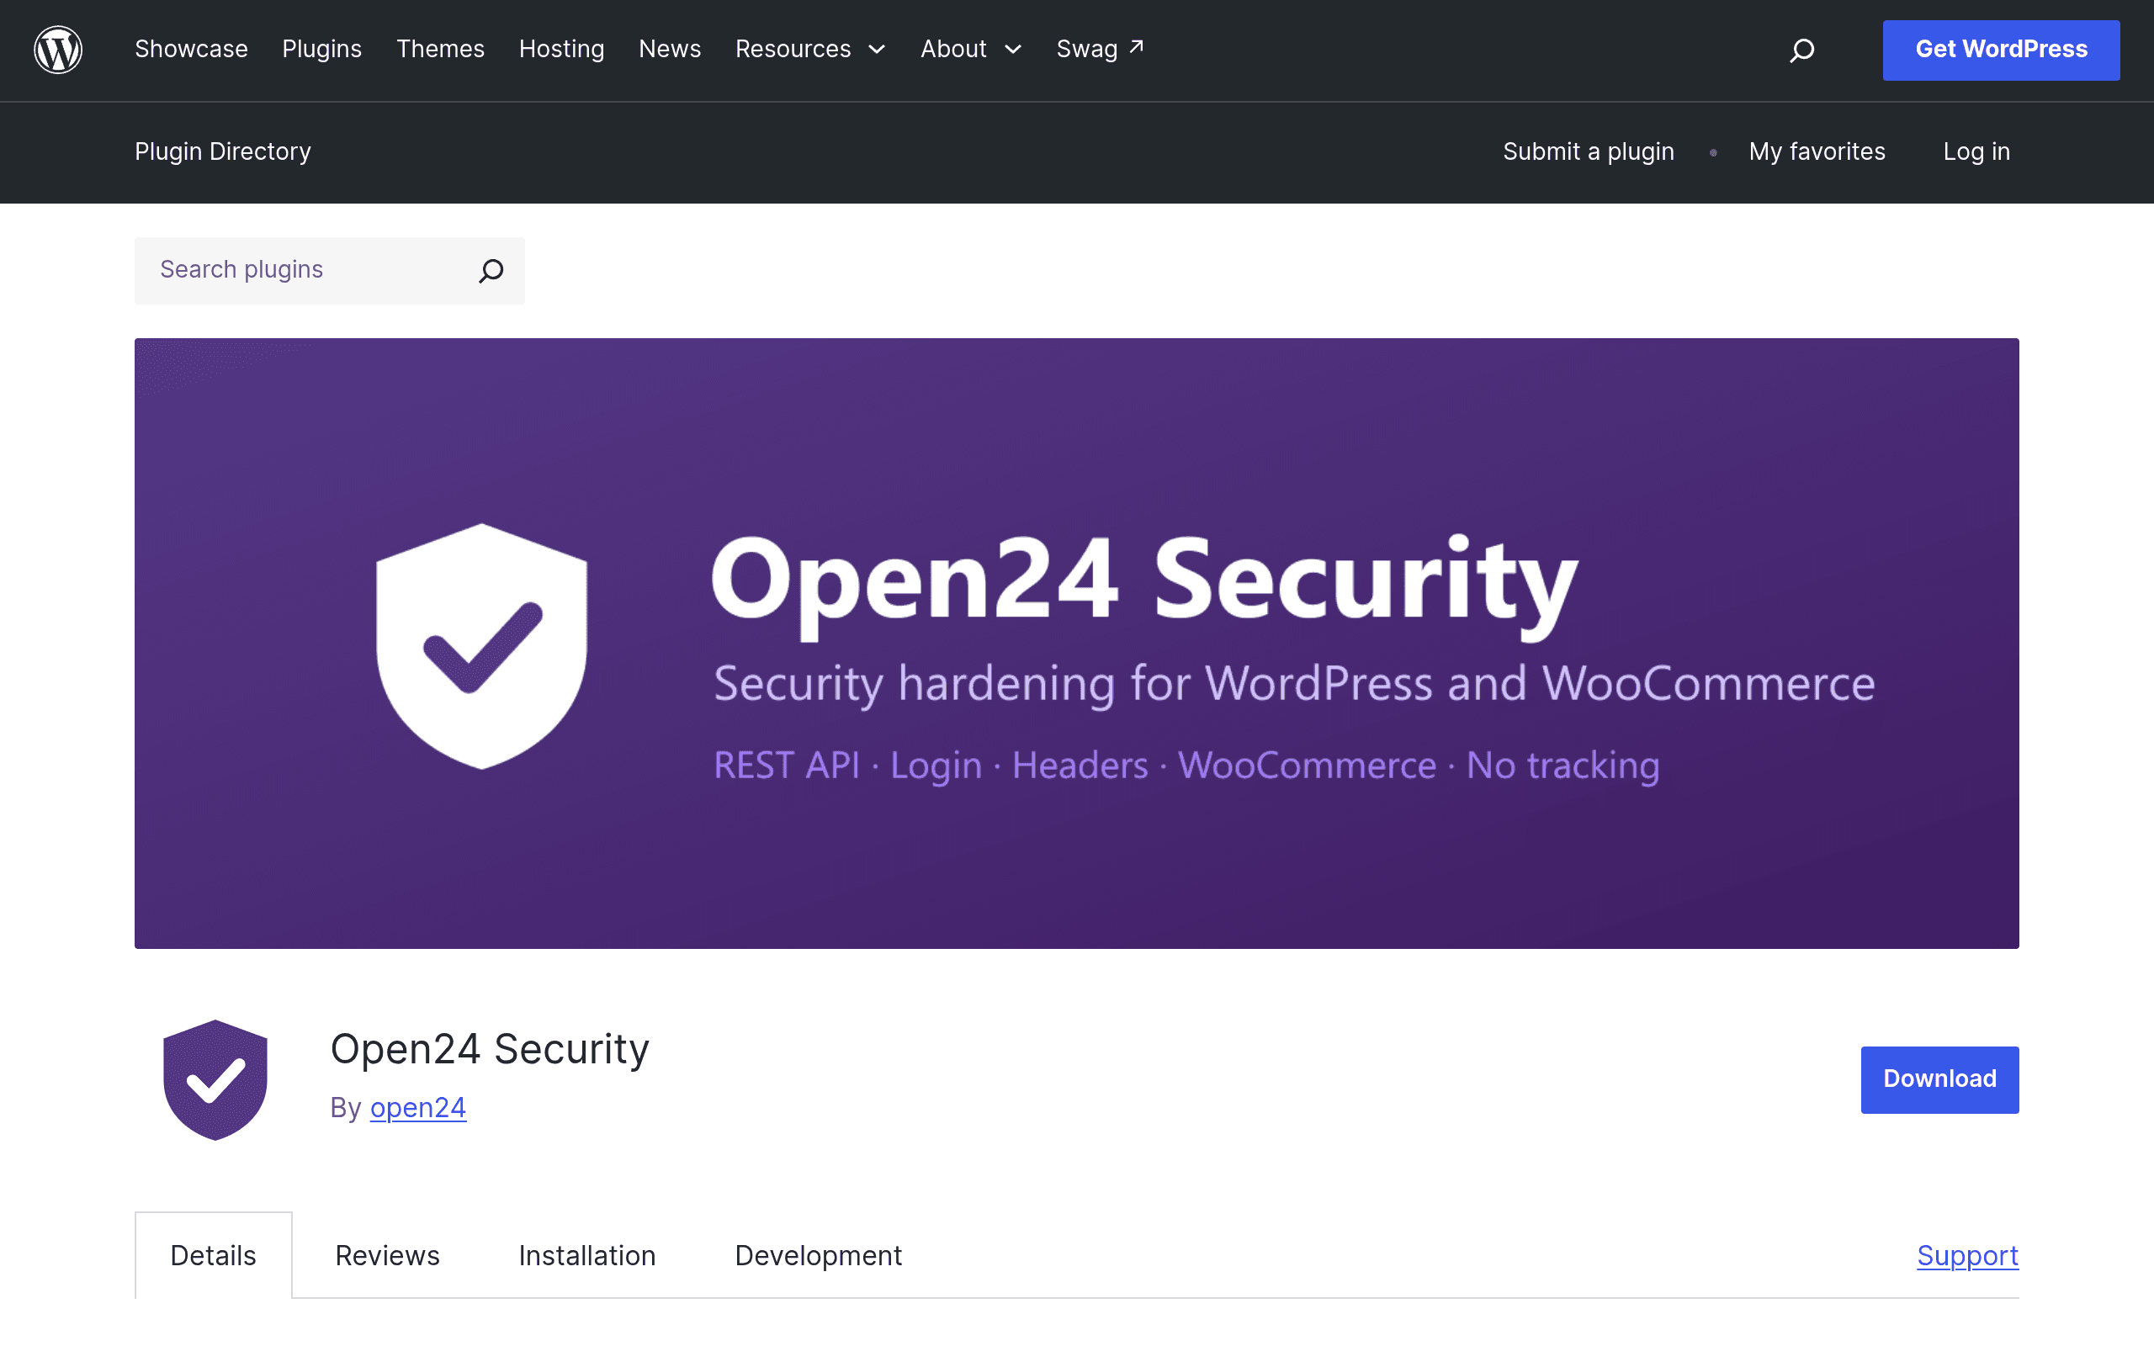Screen dimensions: 2154x1346
Task: Open the Hosting menu item
Action: click(562, 50)
